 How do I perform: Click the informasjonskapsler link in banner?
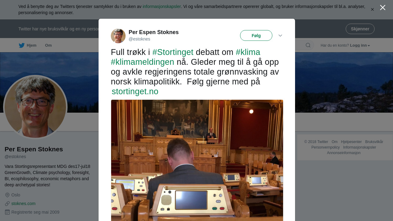pos(162,6)
